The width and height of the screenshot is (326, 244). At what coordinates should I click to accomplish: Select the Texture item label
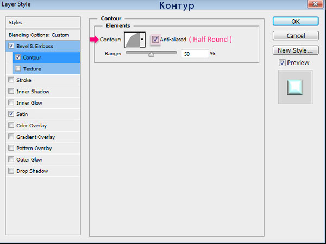(x=32, y=69)
